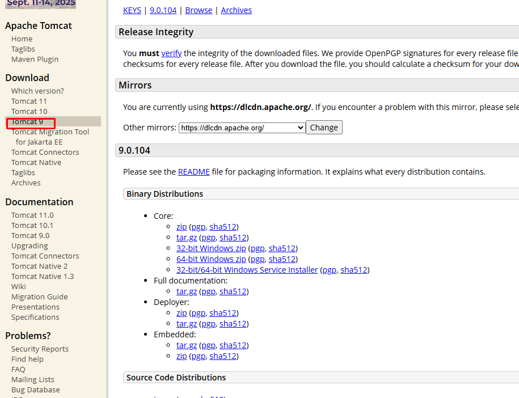Download Core zip distribution
This screenshot has width=519, height=398.
(x=182, y=227)
